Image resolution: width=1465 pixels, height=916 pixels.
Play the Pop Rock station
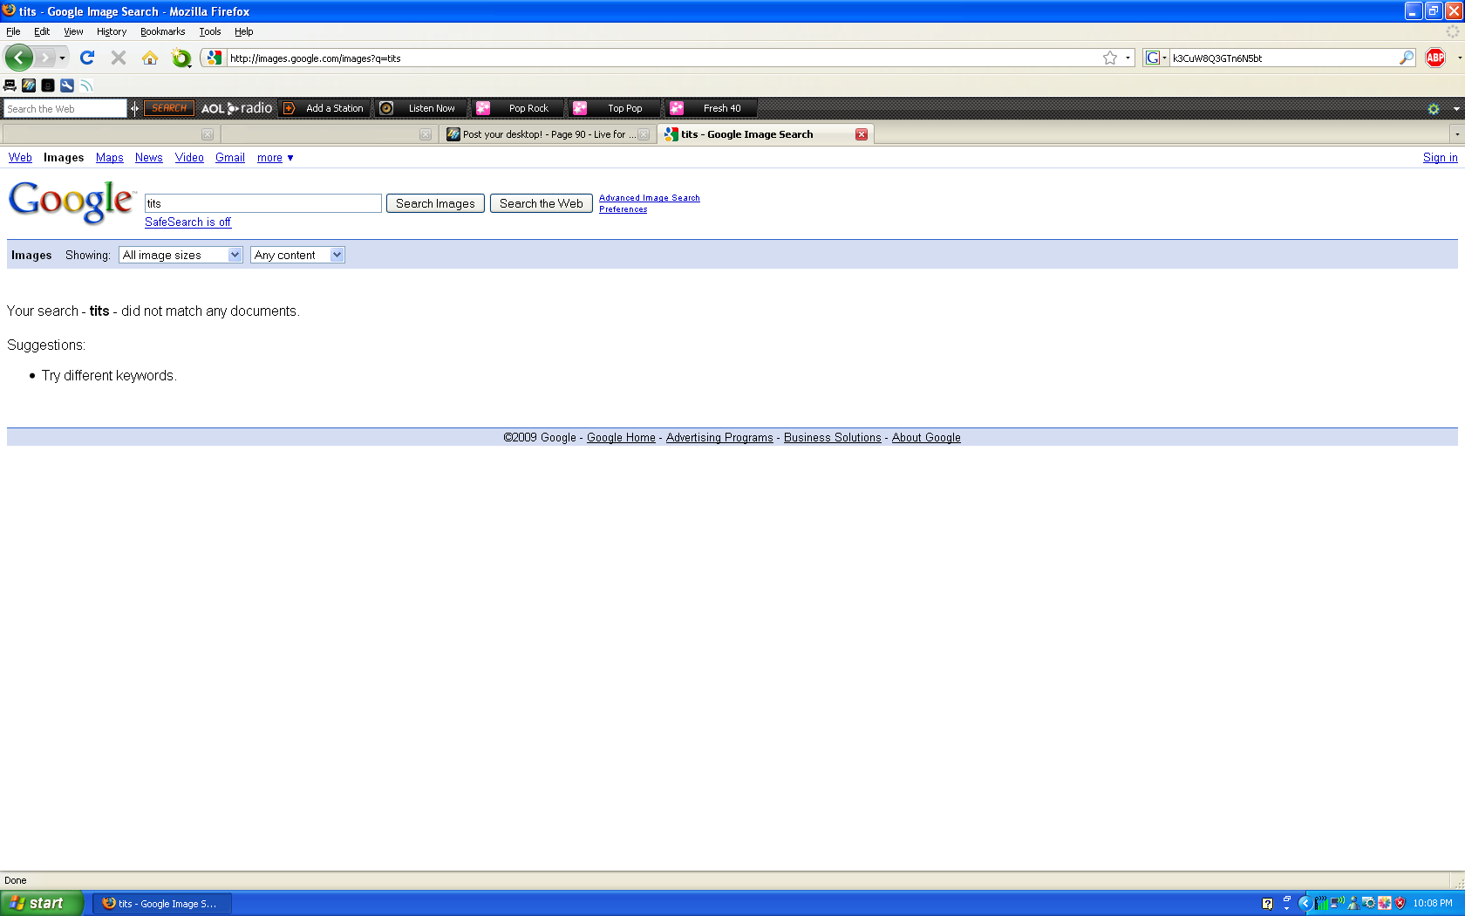tap(518, 108)
